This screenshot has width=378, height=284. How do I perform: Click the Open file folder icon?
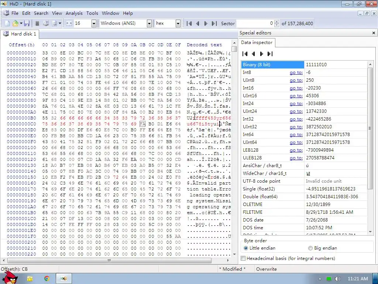(15, 23)
